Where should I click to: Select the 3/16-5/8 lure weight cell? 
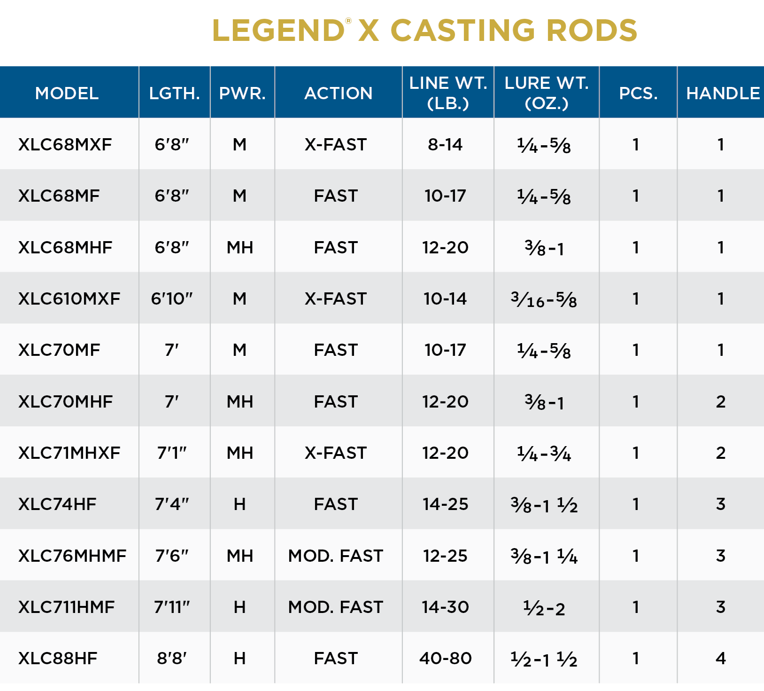click(x=544, y=299)
